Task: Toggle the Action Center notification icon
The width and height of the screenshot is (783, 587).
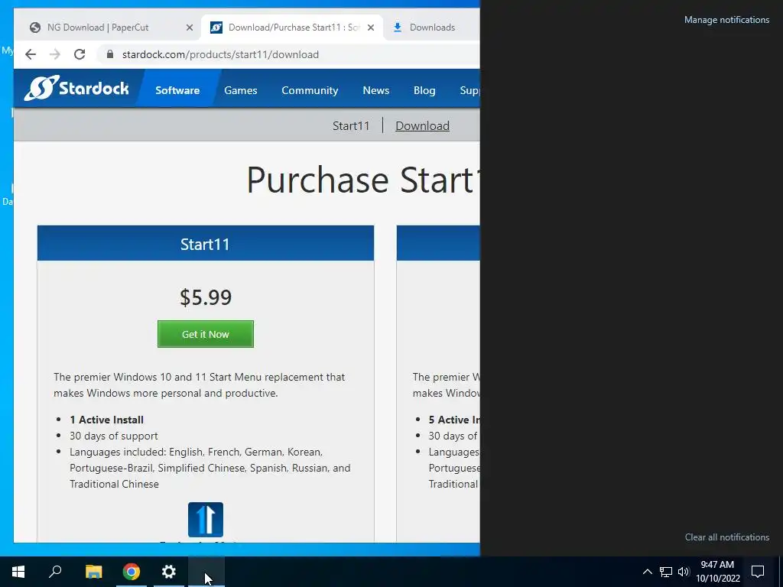Action: tap(758, 572)
